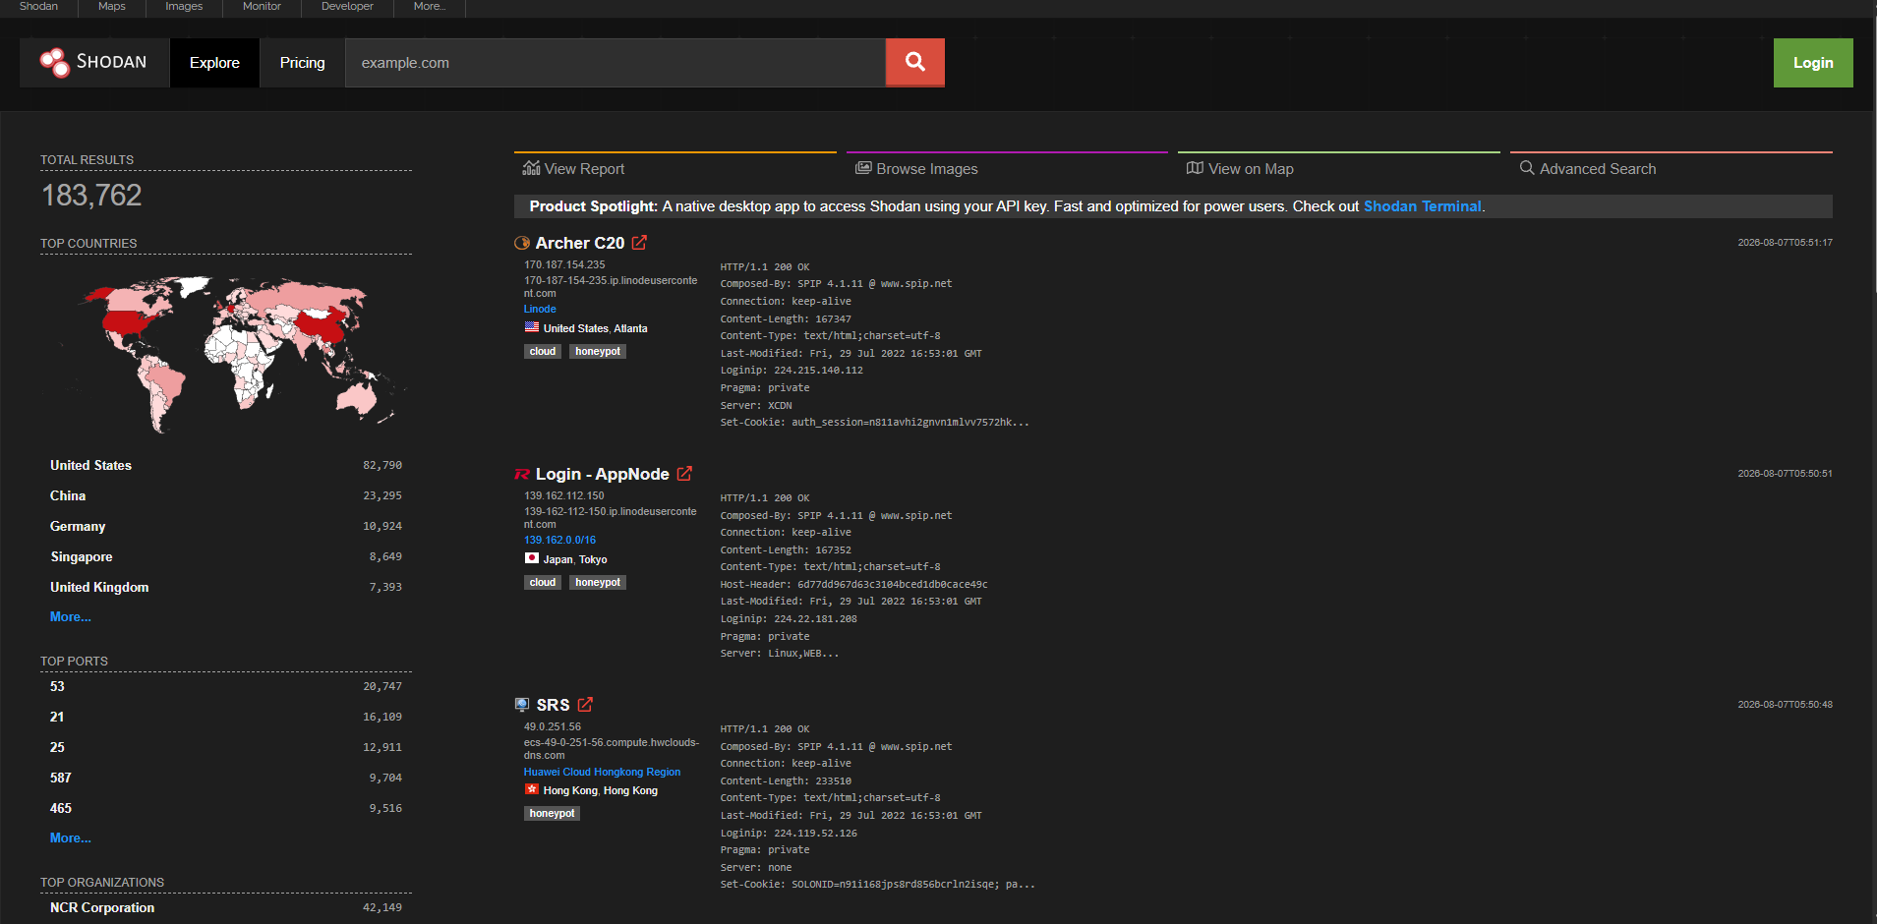Screen dimensions: 1877x924
Task: Expand More... under Top Countries
Action: pyautogui.click(x=71, y=616)
